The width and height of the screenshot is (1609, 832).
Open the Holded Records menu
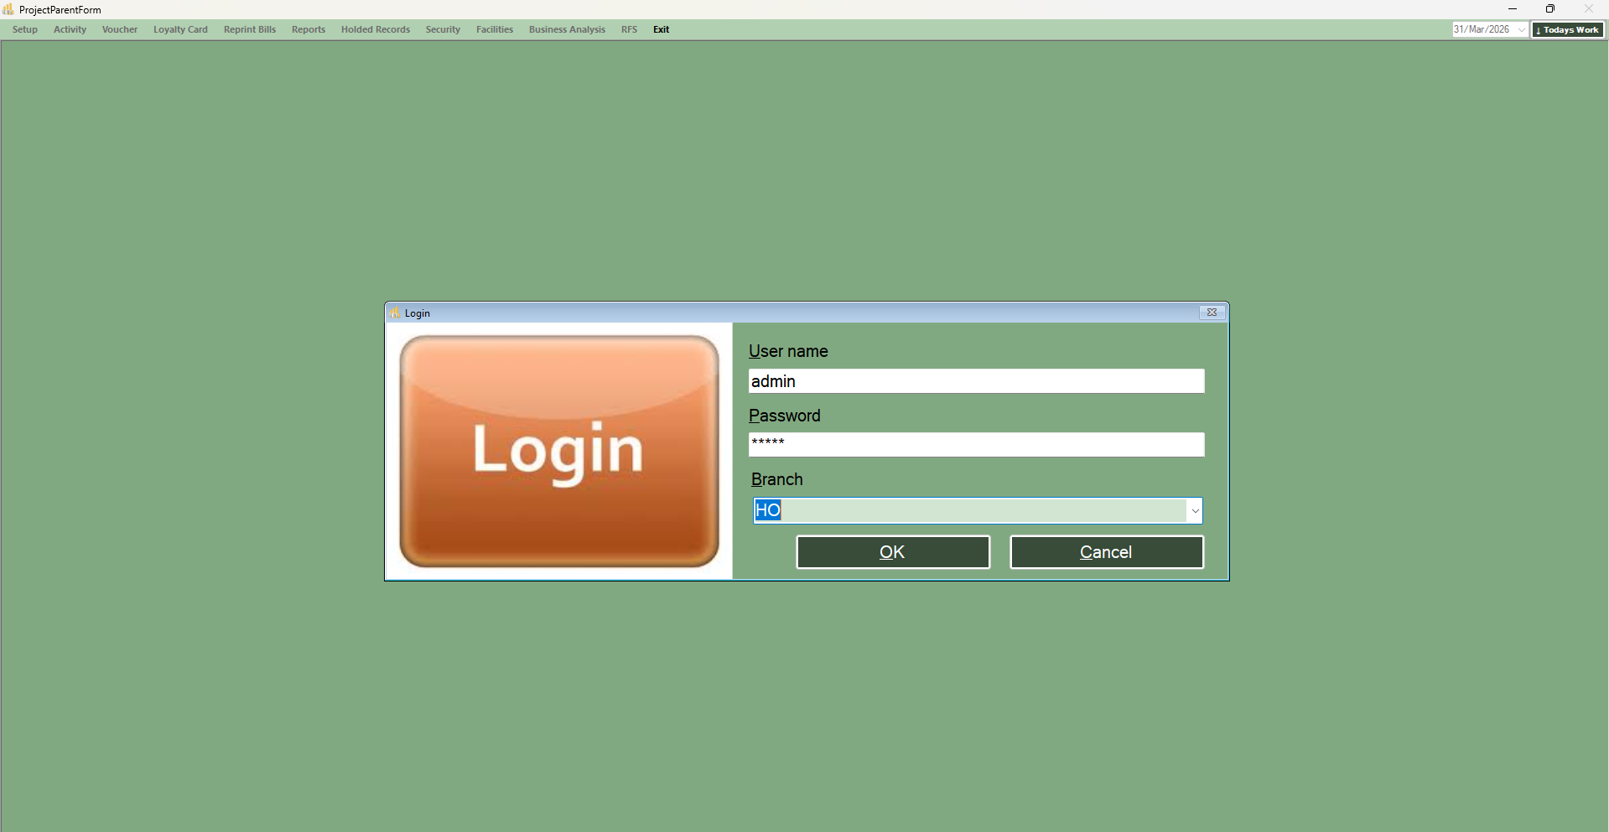tap(376, 29)
